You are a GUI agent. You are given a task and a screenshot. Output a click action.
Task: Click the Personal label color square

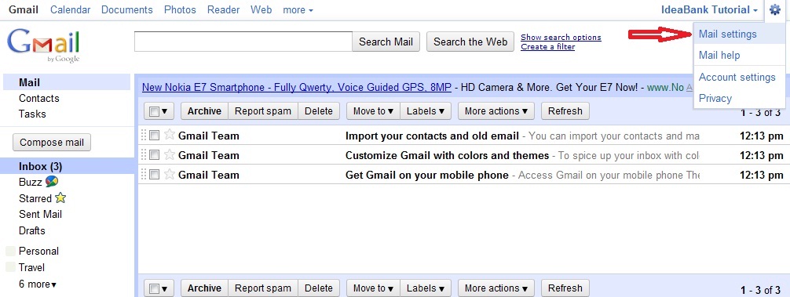point(10,252)
